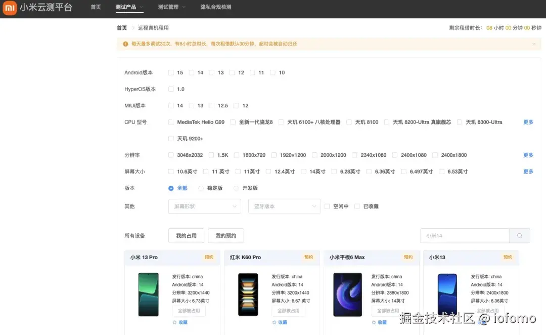Click the Mi logo in the top-left corner
The width and height of the screenshot is (546, 335).
(10, 8)
